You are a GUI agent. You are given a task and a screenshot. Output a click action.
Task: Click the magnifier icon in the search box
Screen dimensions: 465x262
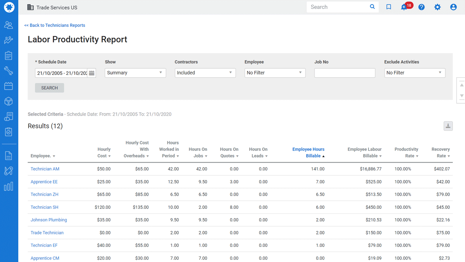[x=372, y=7]
